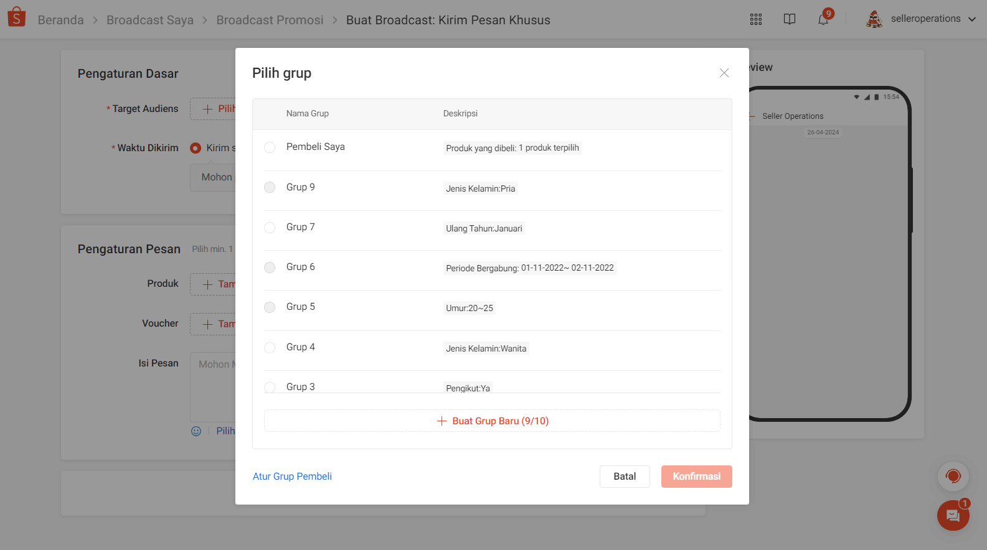Click the red support assistant icon

pos(953,477)
